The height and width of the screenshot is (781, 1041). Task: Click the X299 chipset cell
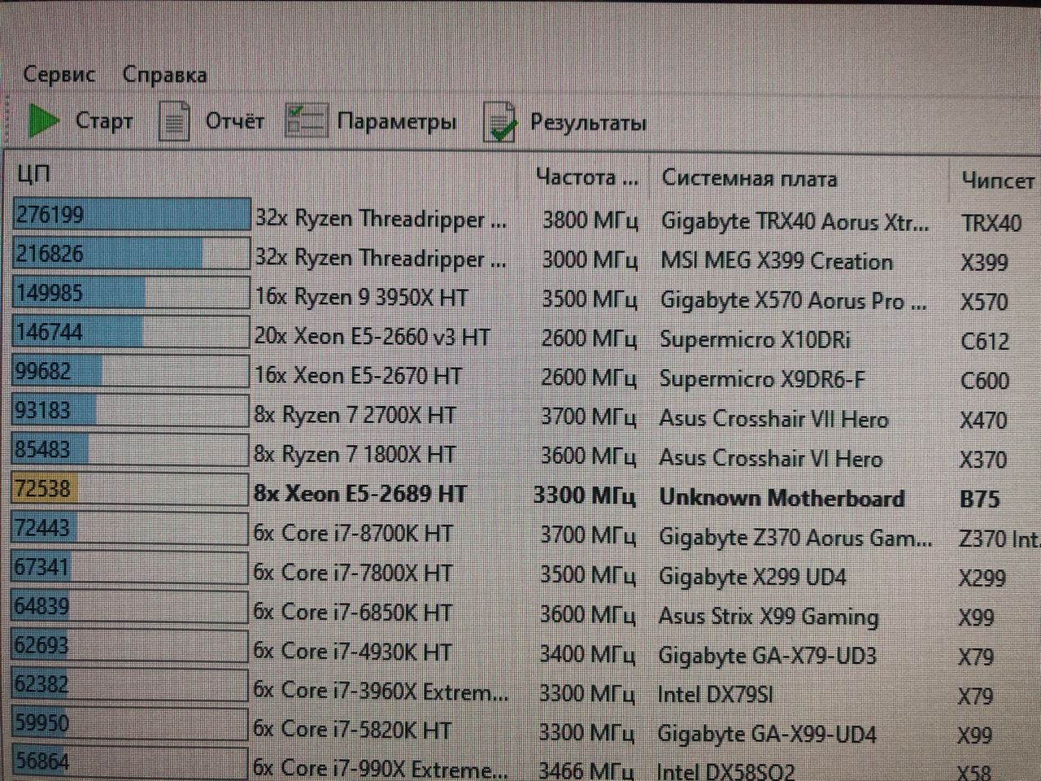click(982, 578)
